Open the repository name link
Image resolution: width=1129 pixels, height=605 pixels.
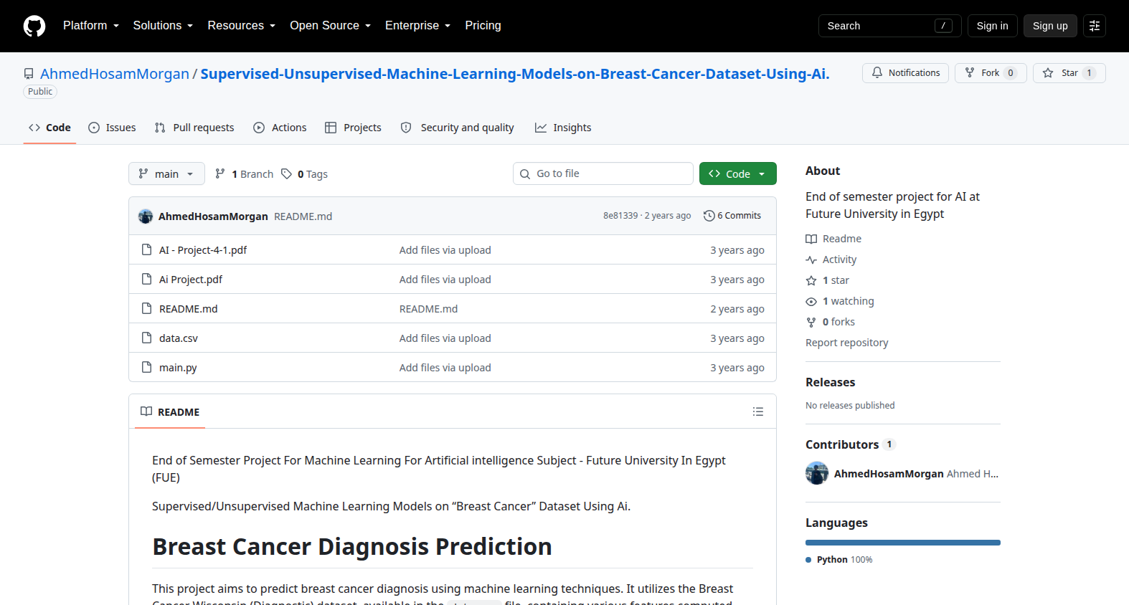[x=515, y=74]
